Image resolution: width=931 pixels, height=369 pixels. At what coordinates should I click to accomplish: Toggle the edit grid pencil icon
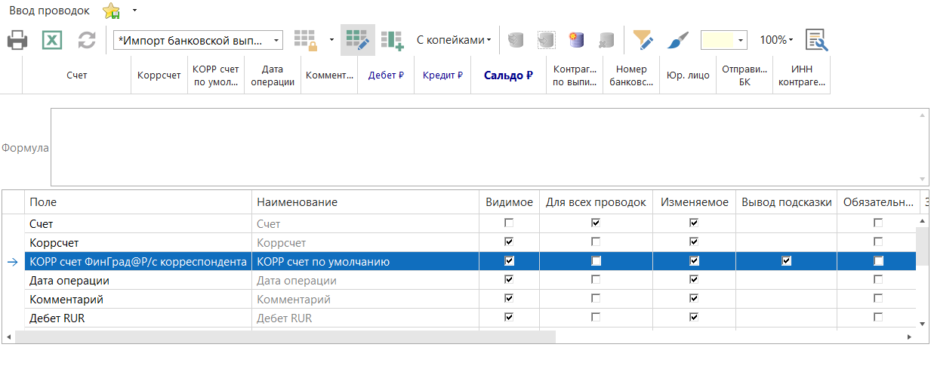coord(357,40)
